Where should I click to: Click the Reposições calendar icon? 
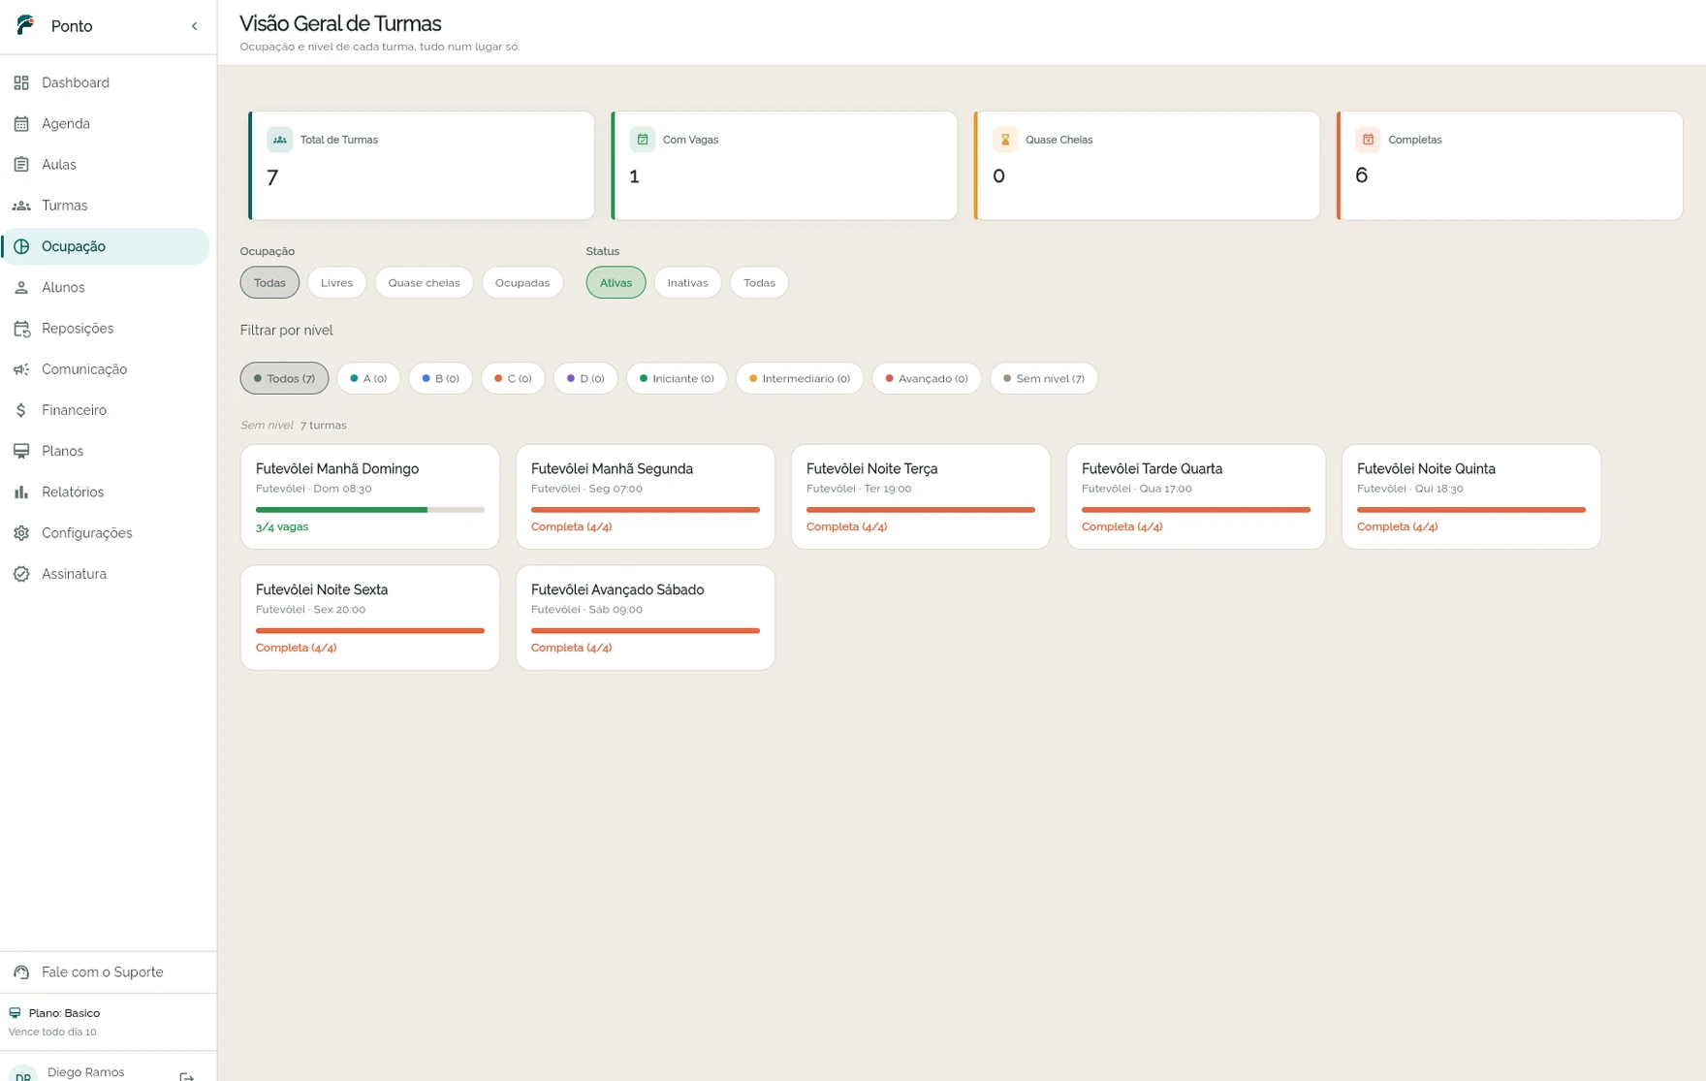coord(21,329)
